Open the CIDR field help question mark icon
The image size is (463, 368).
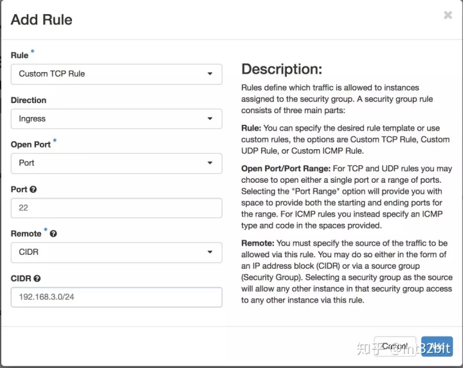[37, 279]
